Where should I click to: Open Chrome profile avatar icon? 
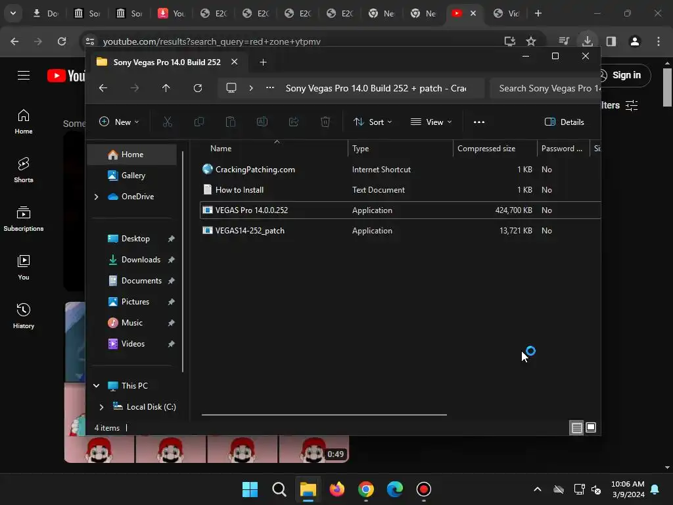pos(635,41)
